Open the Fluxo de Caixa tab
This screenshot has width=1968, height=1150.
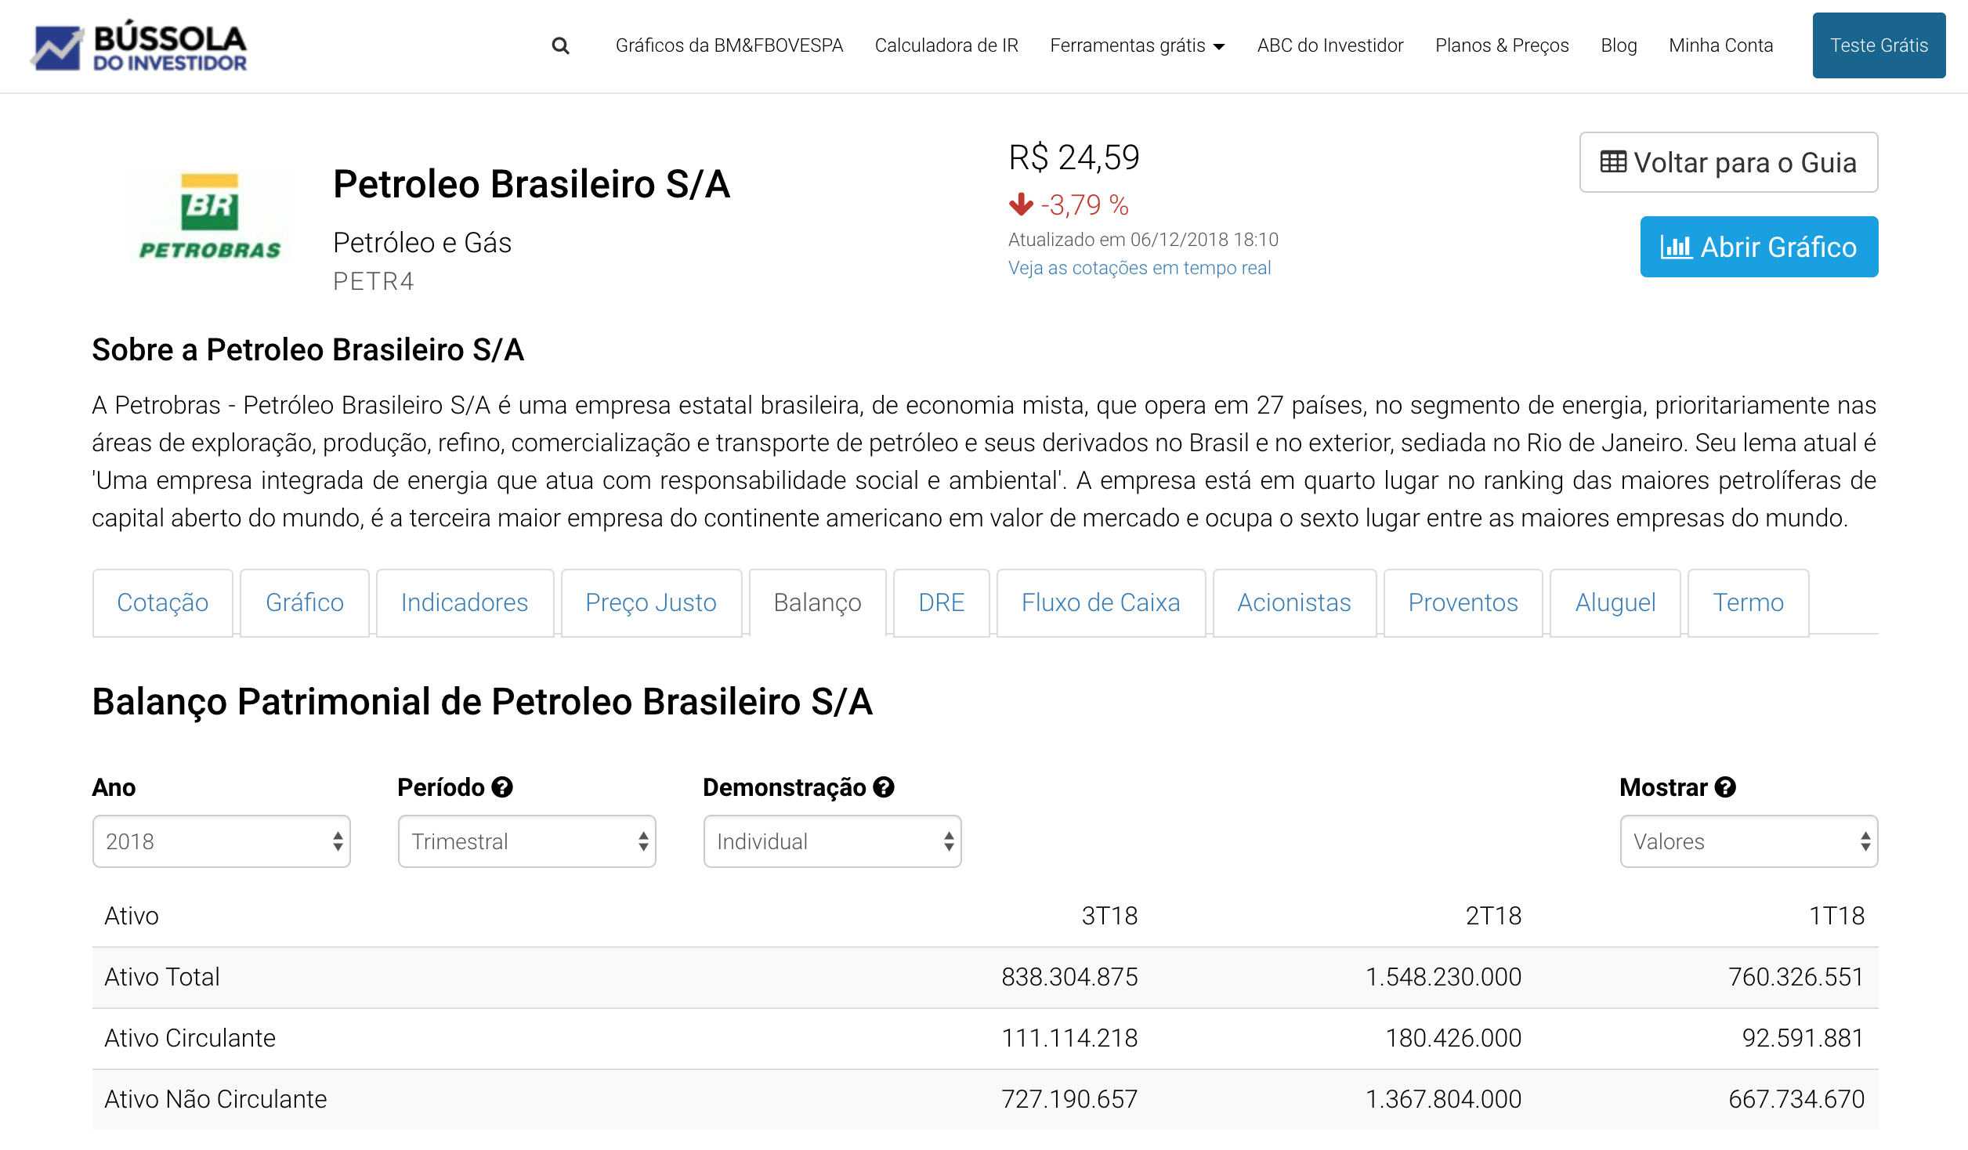tap(1101, 602)
